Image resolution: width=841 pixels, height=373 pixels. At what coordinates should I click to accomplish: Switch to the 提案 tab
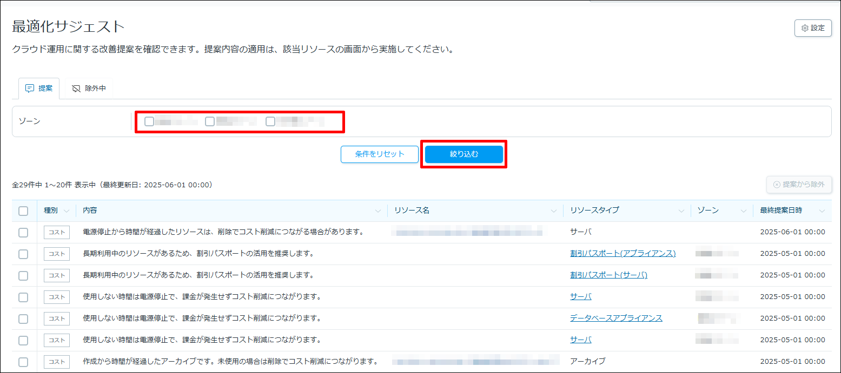pyautogui.click(x=39, y=89)
